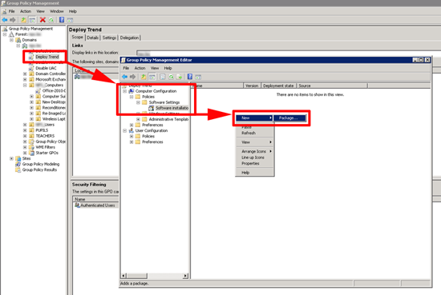This screenshot has width=441, height=295.
Task: Click Back arrow in Group Policy Management Editor toolbar
Action: point(124,77)
